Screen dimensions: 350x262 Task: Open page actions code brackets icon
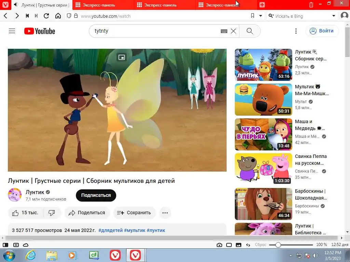click(x=248, y=245)
